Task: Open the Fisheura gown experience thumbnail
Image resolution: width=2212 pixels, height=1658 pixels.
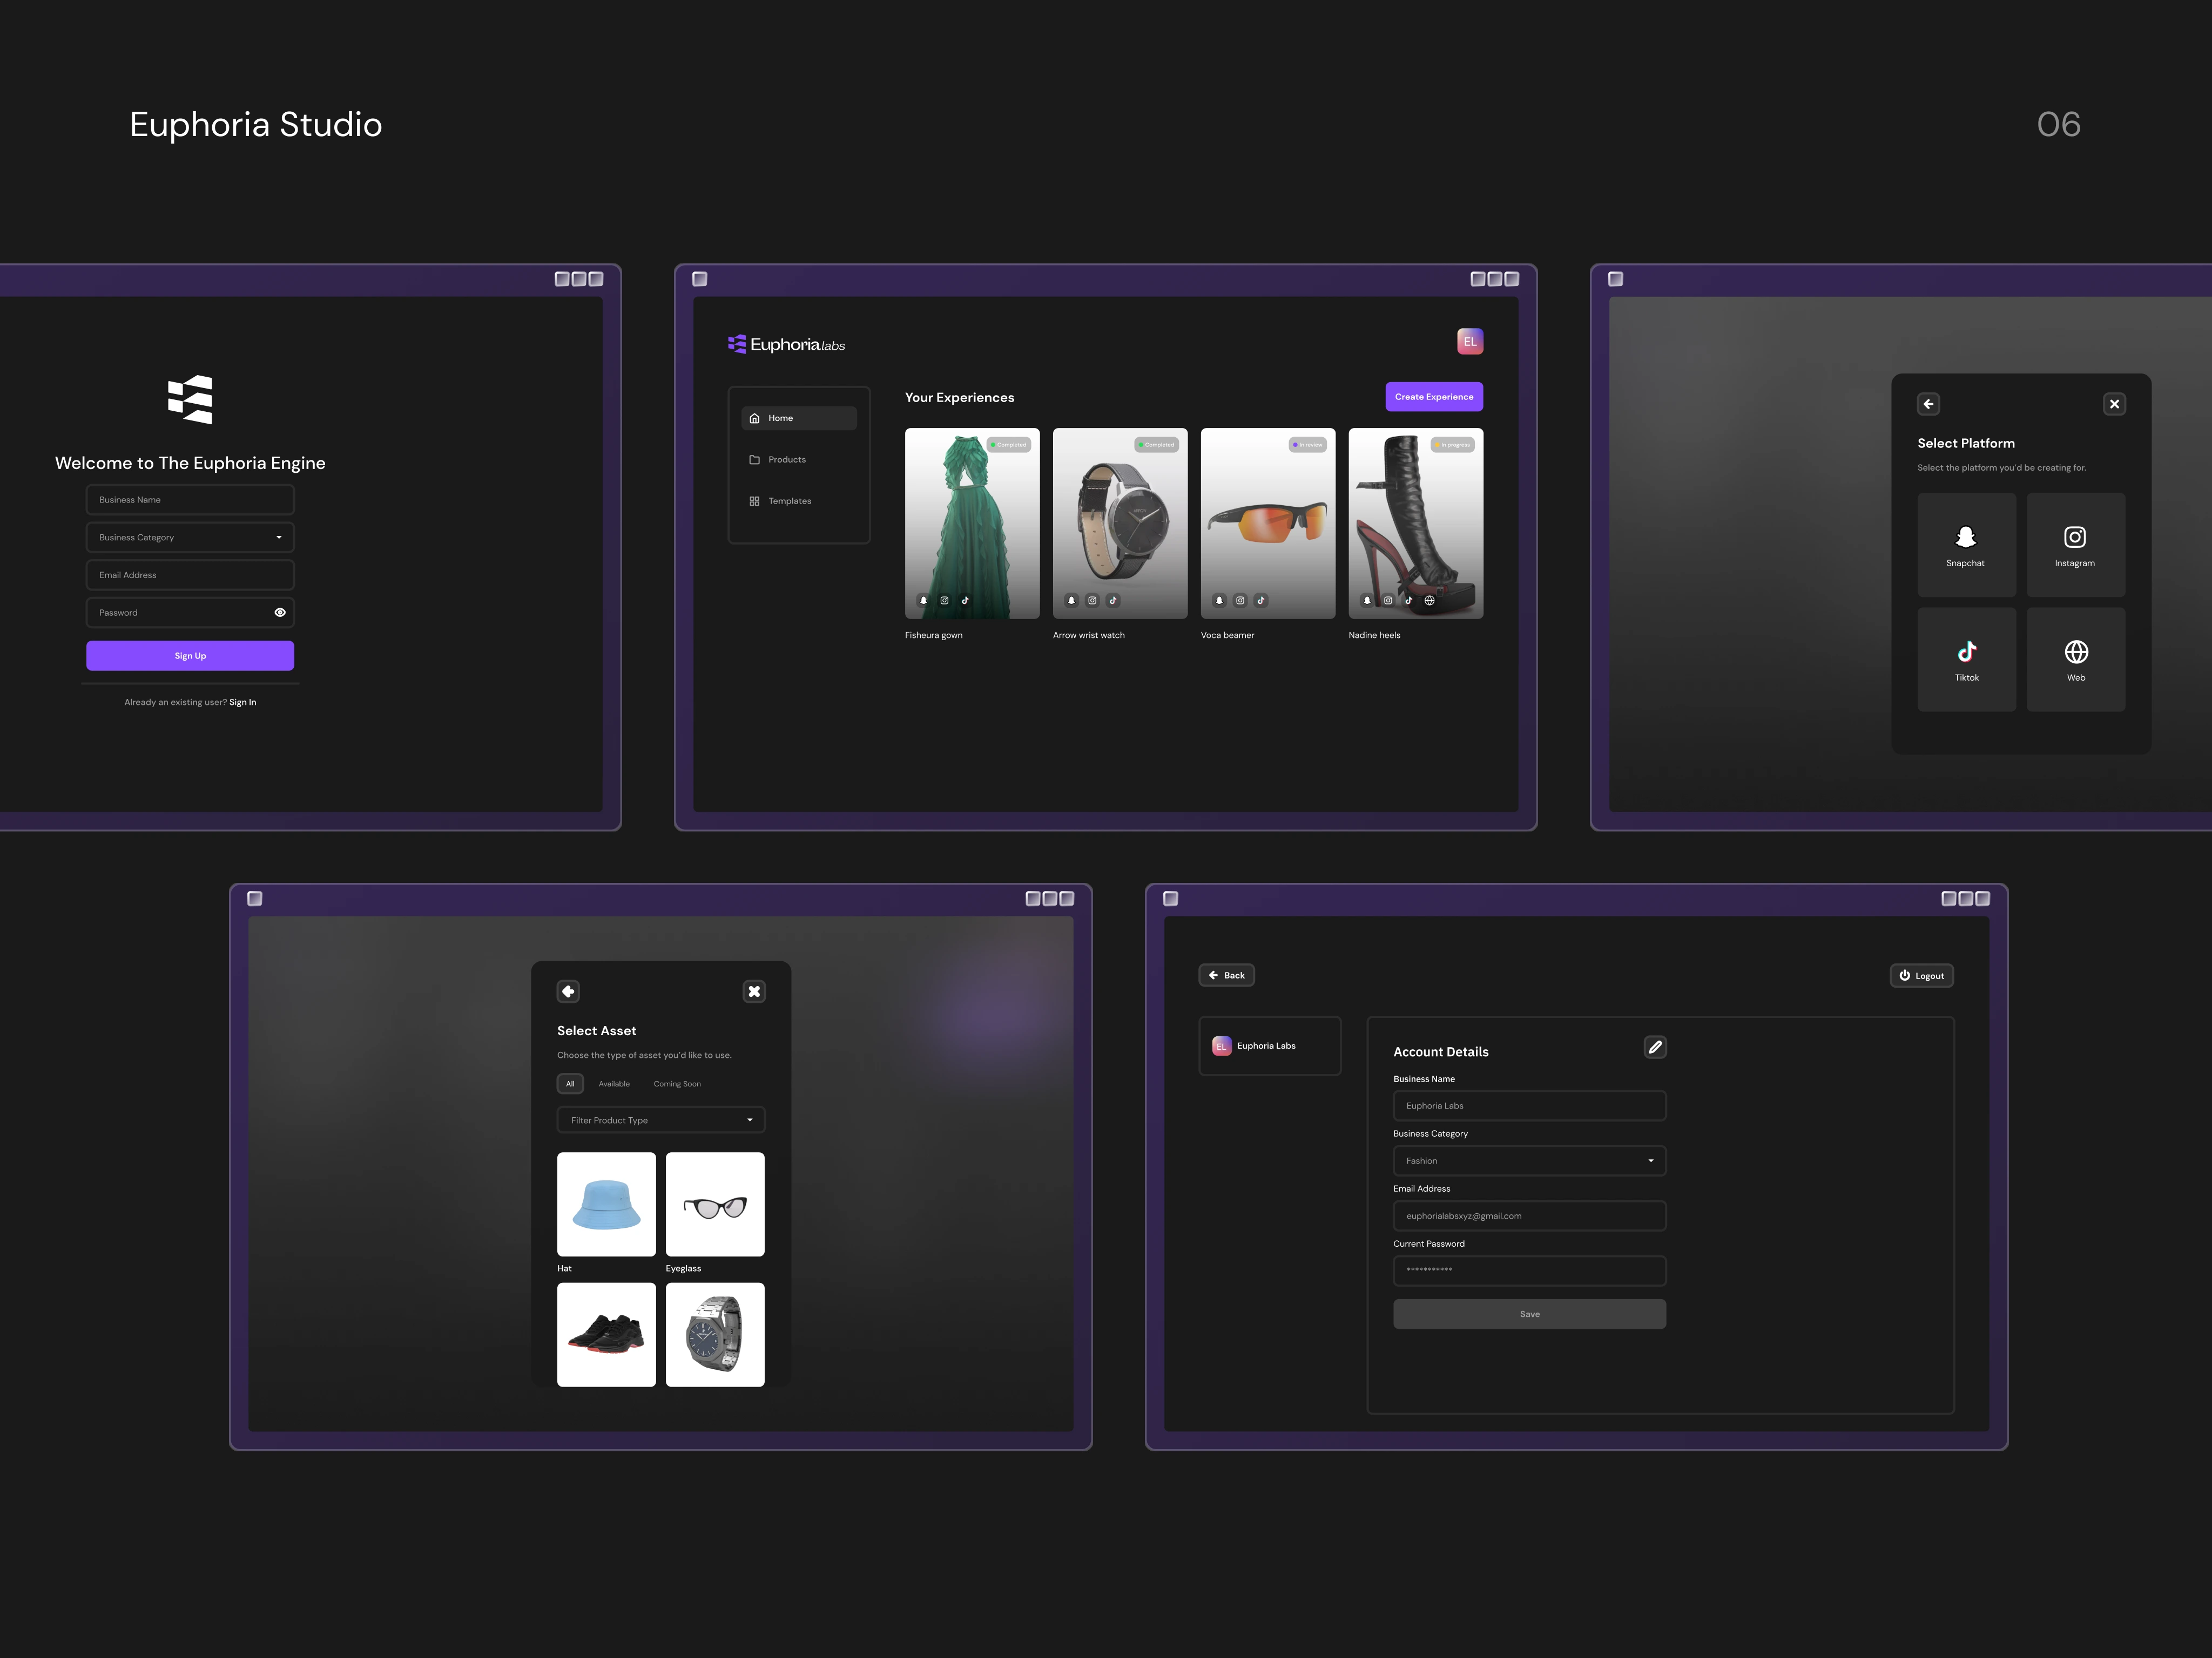Action: coord(971,522)
